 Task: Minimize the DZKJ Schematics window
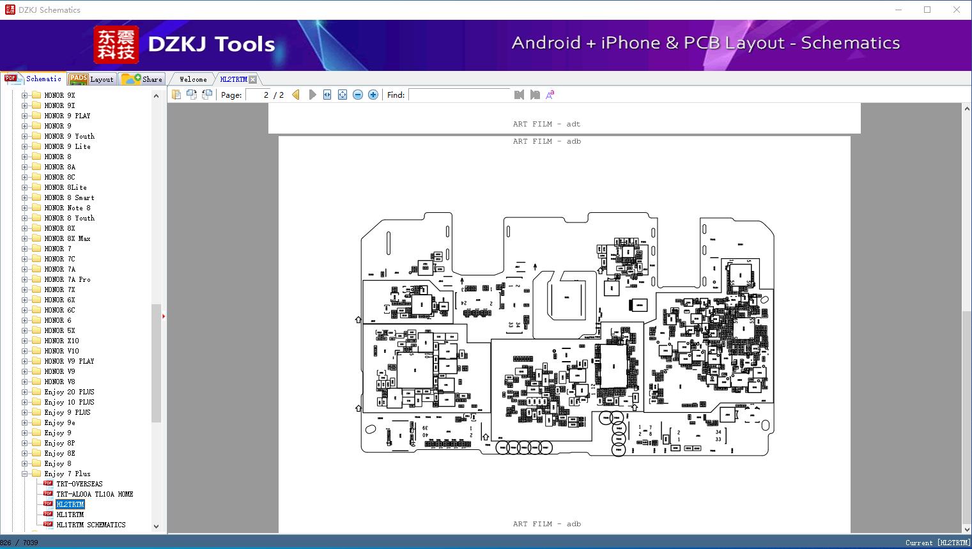898,10
